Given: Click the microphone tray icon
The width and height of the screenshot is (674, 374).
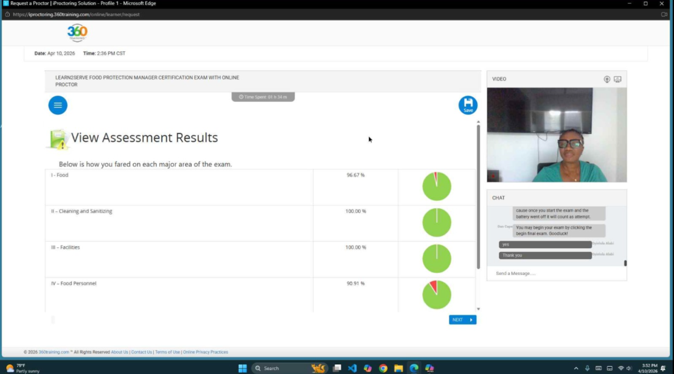Looking at the screenshot, I should pos(587,368).
